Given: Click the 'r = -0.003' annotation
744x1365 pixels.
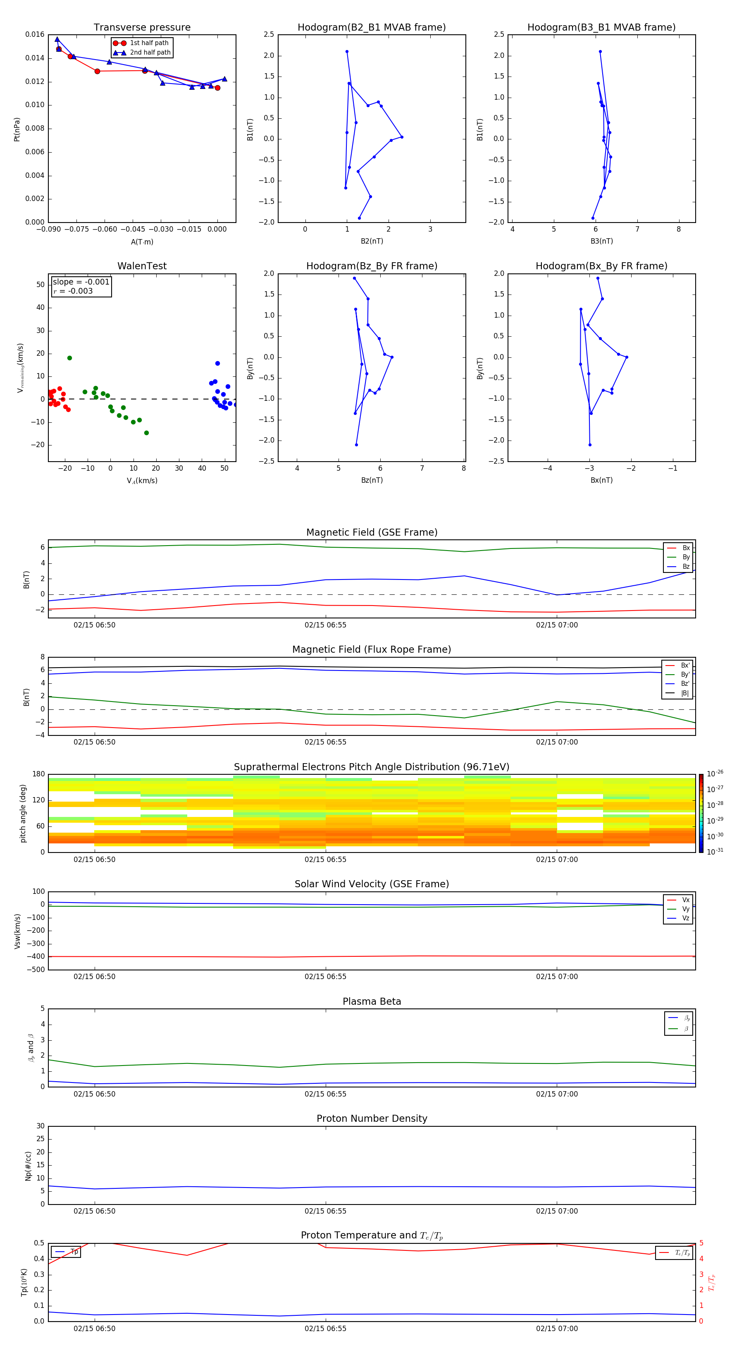Looking at the screenshot, I should pyautogui.click(x=73, y=291).
